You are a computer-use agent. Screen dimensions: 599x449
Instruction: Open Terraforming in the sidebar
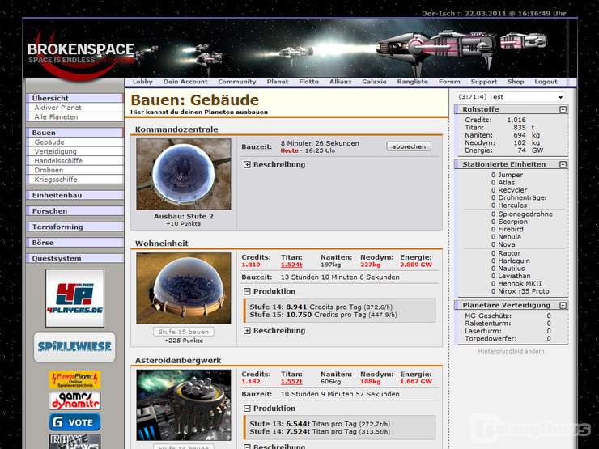click(x=74, y=227)
